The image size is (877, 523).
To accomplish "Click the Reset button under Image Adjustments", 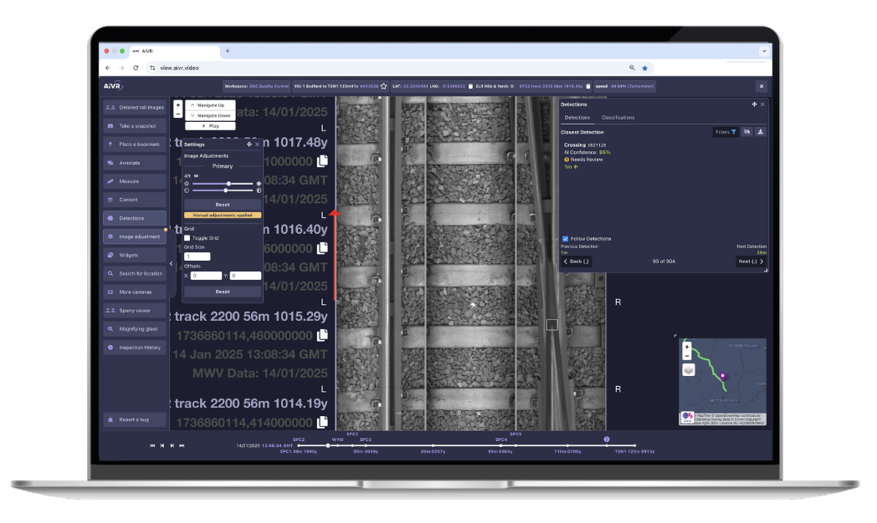I will (x=223, y=204).
